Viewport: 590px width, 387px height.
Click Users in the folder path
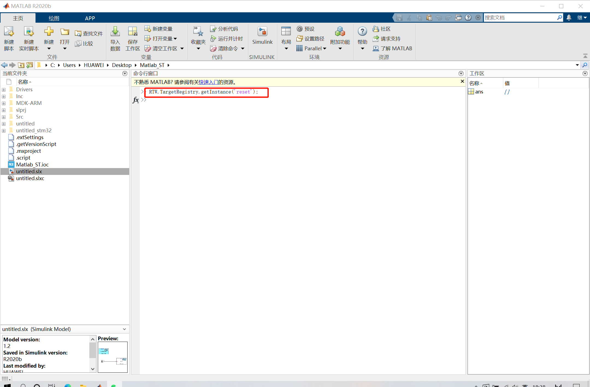(69, 65)
